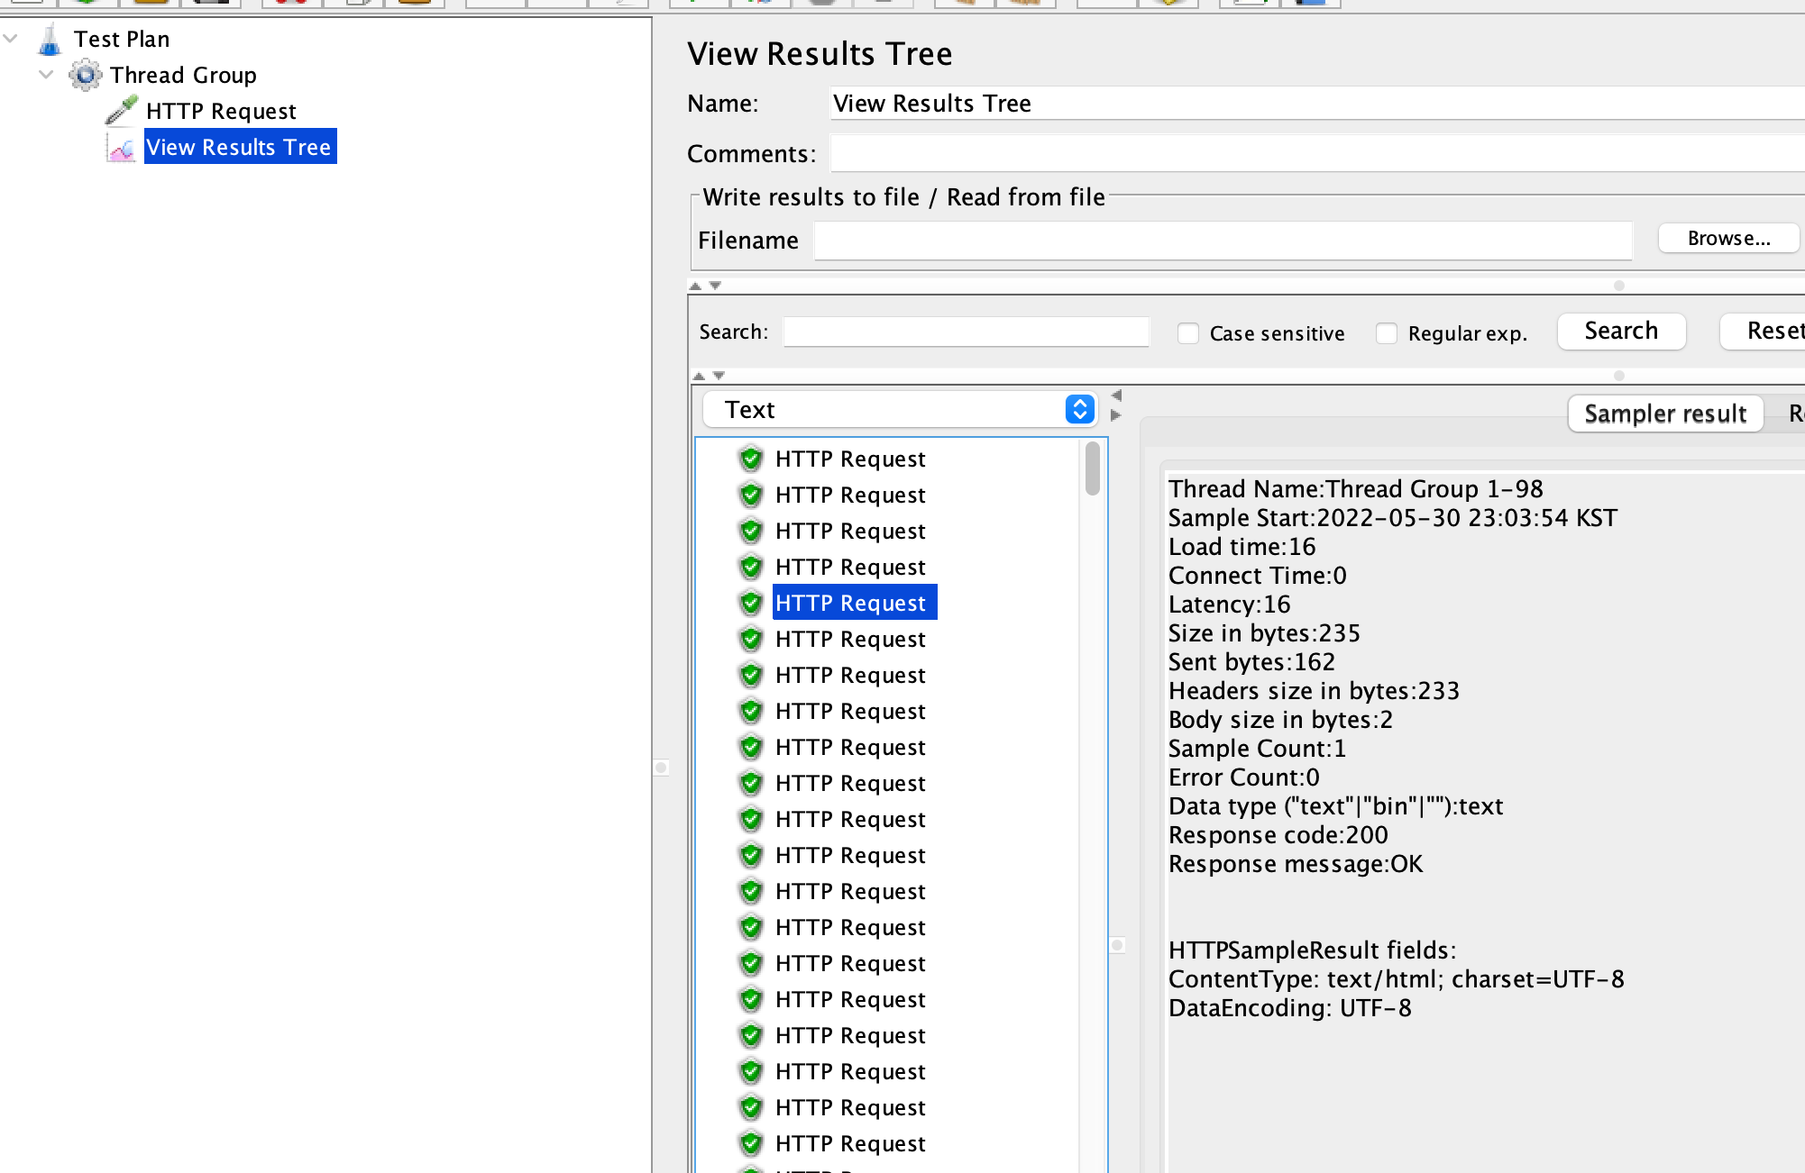Select View Results Tree in test plan
Screen dimensions: 1805x1173
click(x=239, y=147)
